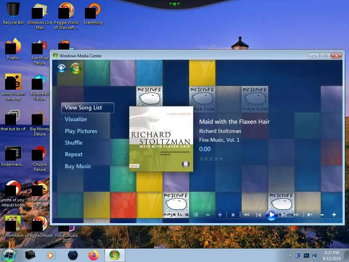Screen dimensions: 349x262
Task: Play the song with the blue Play button
Action: 271,215
